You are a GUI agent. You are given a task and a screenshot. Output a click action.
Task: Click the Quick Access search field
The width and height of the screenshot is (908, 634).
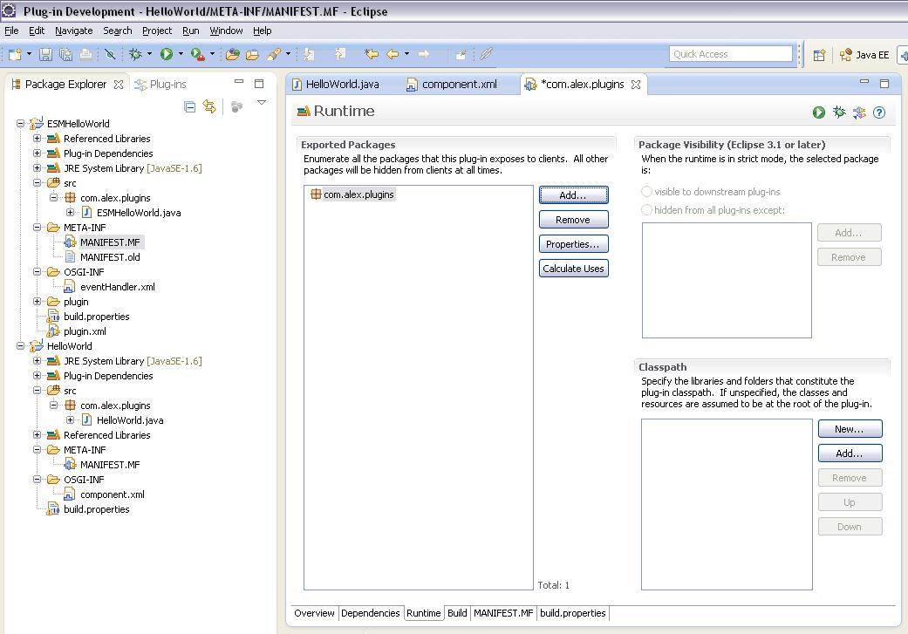tap(730, 54)
